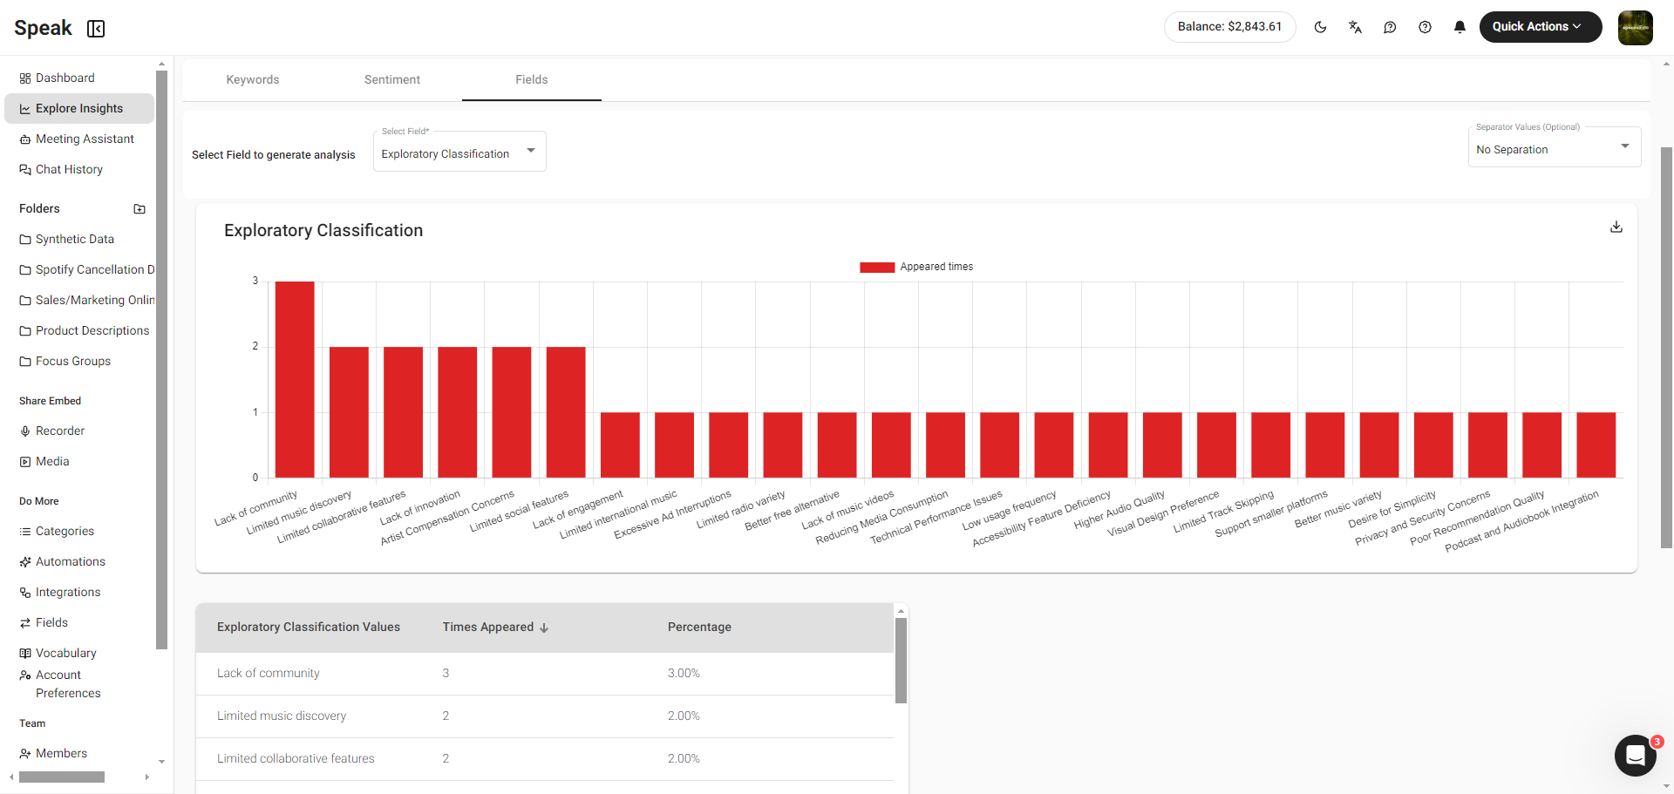Toggle dark mode with the moon icon
This screenshot has height=794, width=1674.
(1320, 27)
